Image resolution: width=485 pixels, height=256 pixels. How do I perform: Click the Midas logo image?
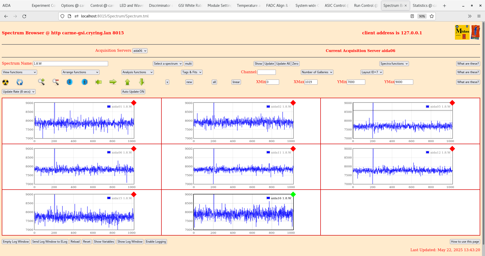coord(462,32)
